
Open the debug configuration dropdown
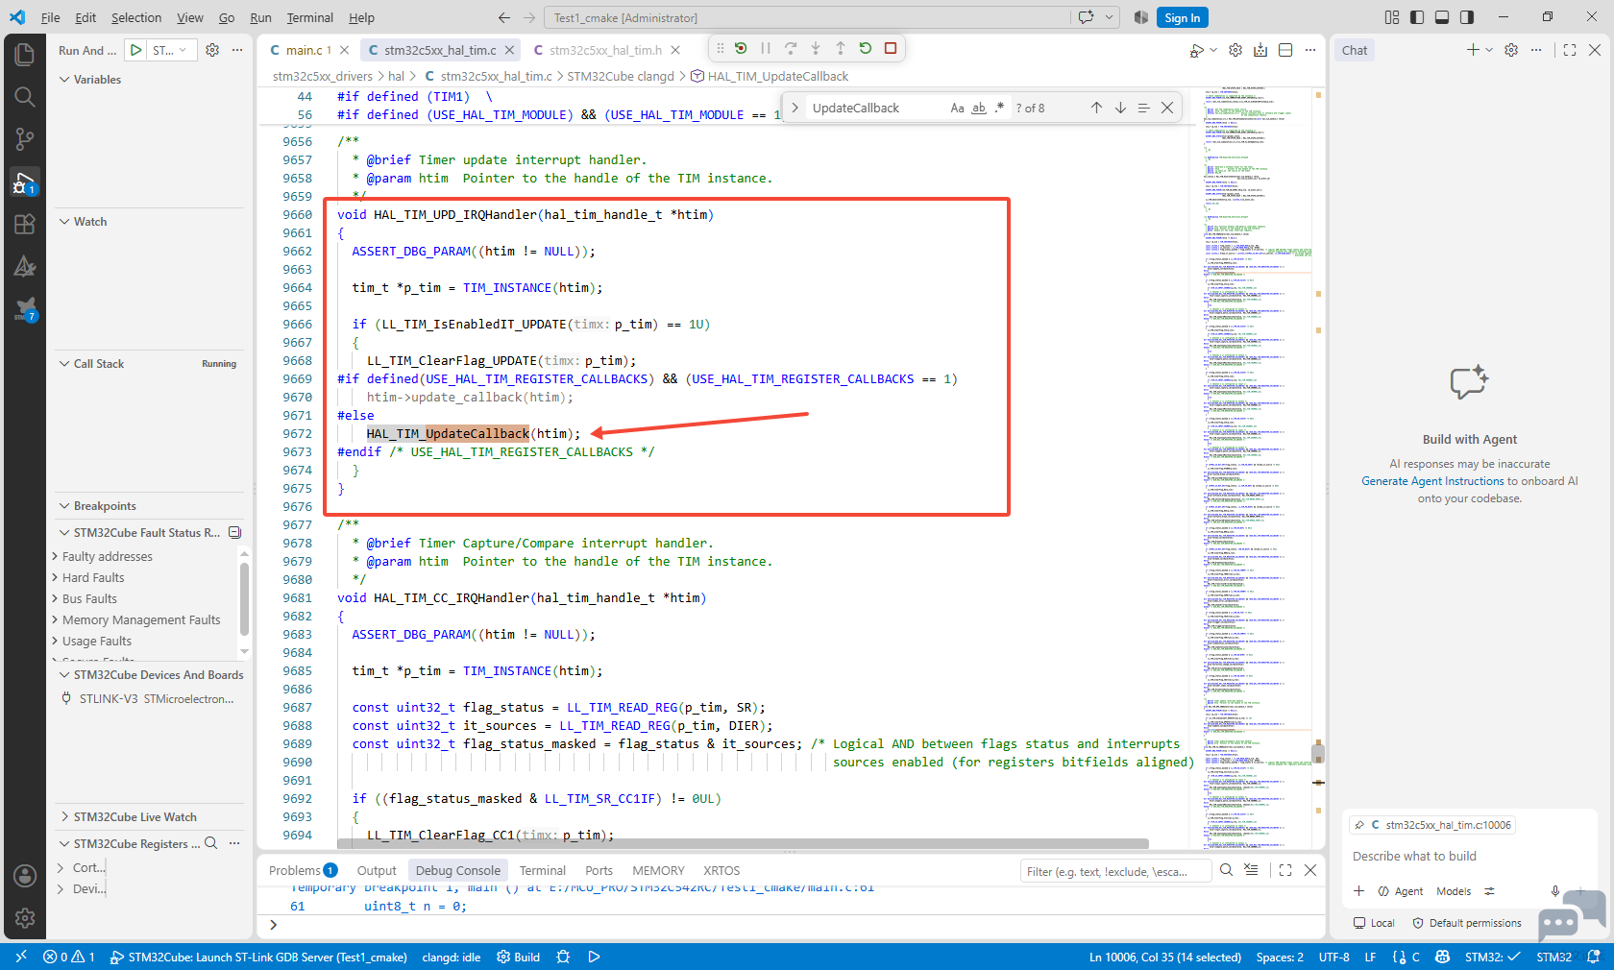[173, 50]
